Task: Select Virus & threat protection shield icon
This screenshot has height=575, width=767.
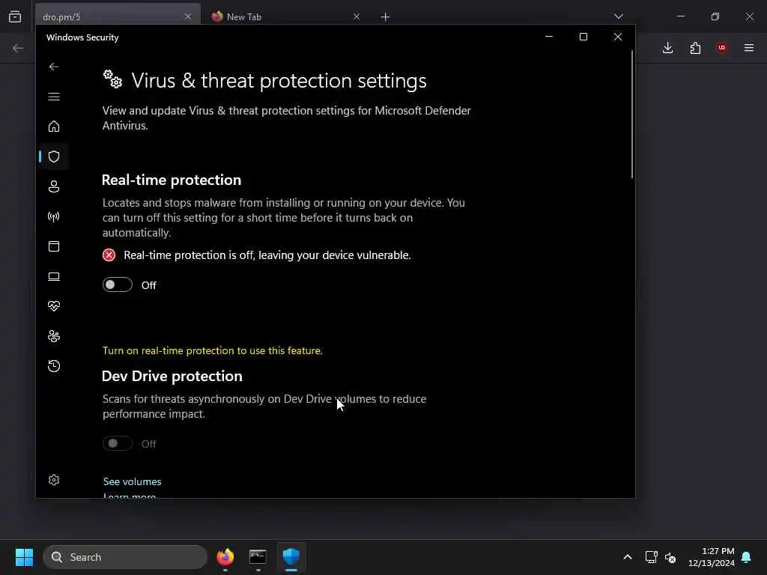Action: [54, 156]
